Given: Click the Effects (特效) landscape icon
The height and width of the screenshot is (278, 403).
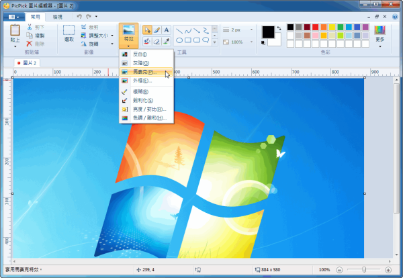Looking at the screenshot, I should (x=128, y=30).
